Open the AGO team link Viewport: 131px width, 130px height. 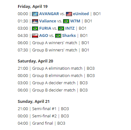[x=44, y=36]
